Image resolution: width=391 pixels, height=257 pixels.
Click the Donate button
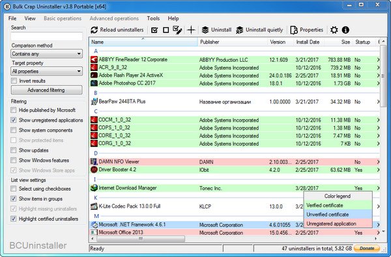click(x=366, y=249)
